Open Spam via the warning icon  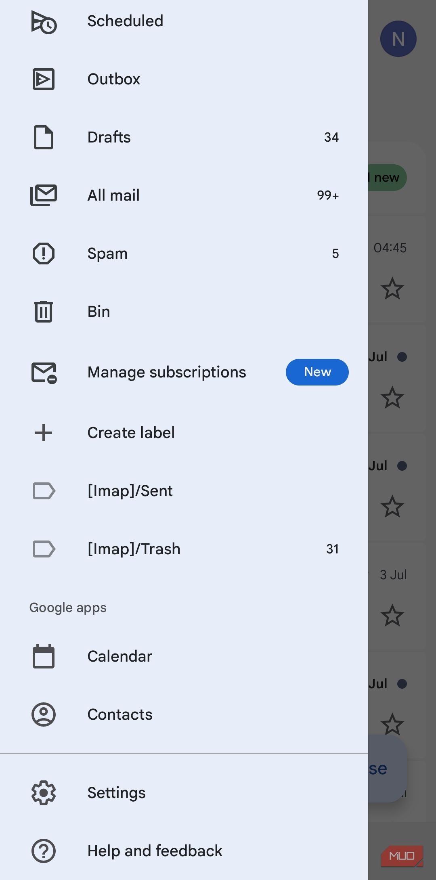pyautogui.click(x=44, y=254)
